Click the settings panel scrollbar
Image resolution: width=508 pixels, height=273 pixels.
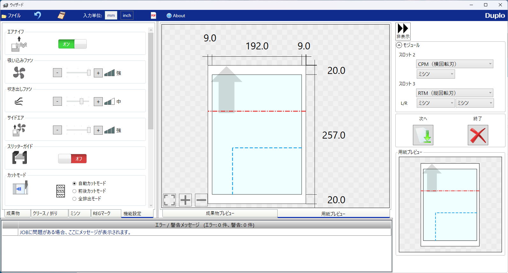point(151,81)
